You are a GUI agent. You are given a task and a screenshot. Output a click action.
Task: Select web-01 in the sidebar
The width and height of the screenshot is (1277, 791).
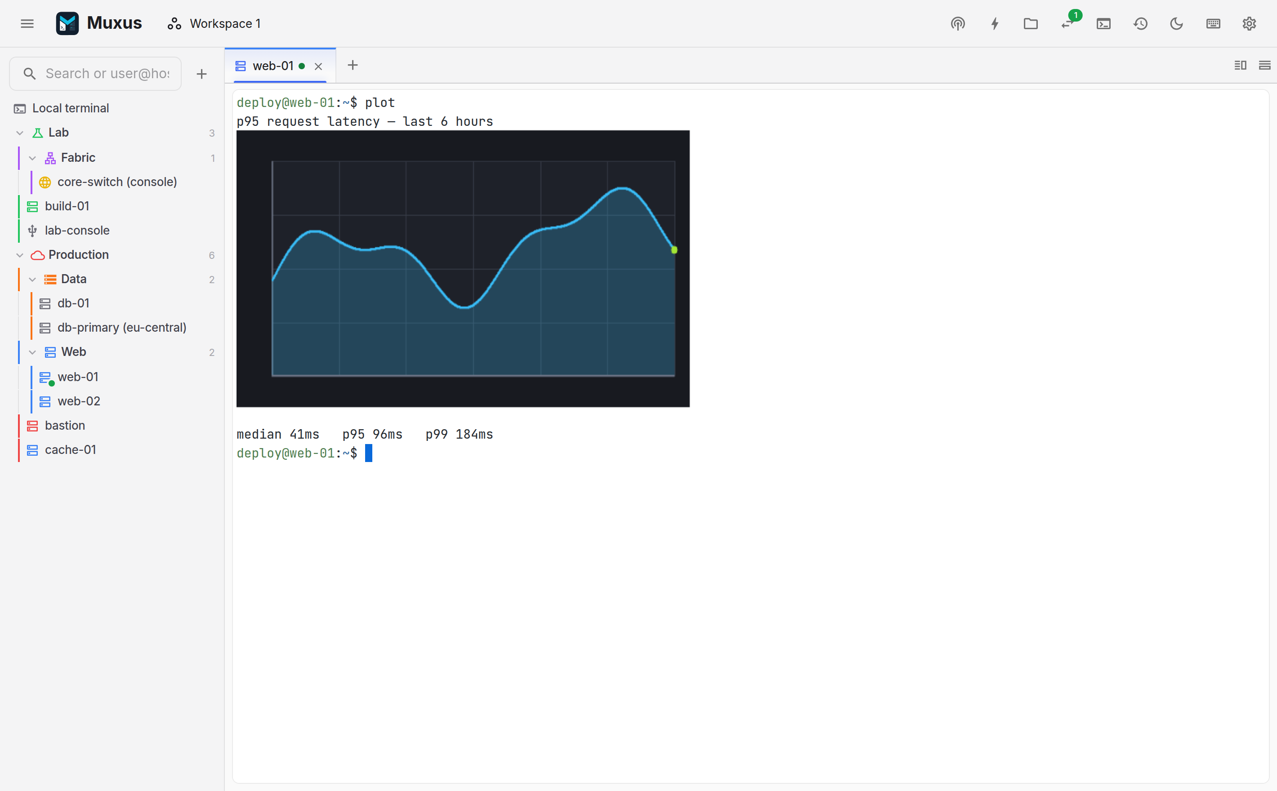click(x=78, y=377)
